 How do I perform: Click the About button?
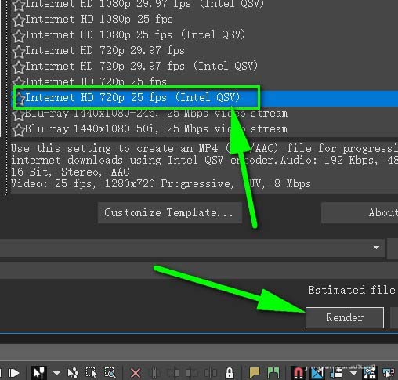coord(360,212)
